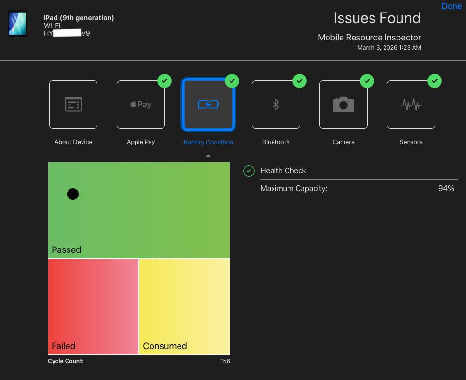The image size is (466, 380).
Task: Select the Camera diagnostic icon
Action: 343,105
